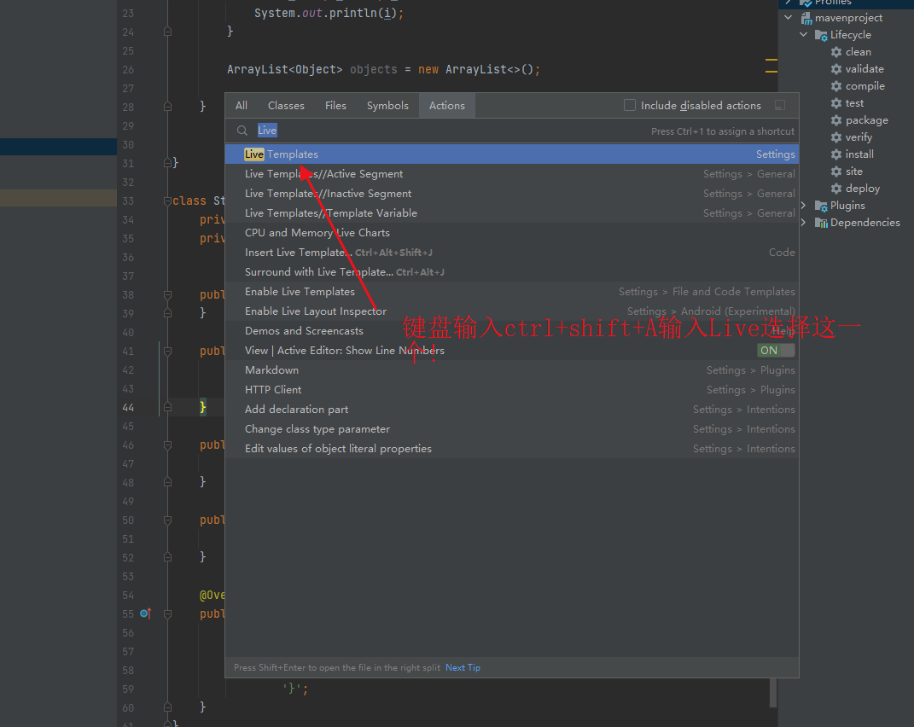
Task: Click the compile lifecycle gear icon
Action: [835, 85]
